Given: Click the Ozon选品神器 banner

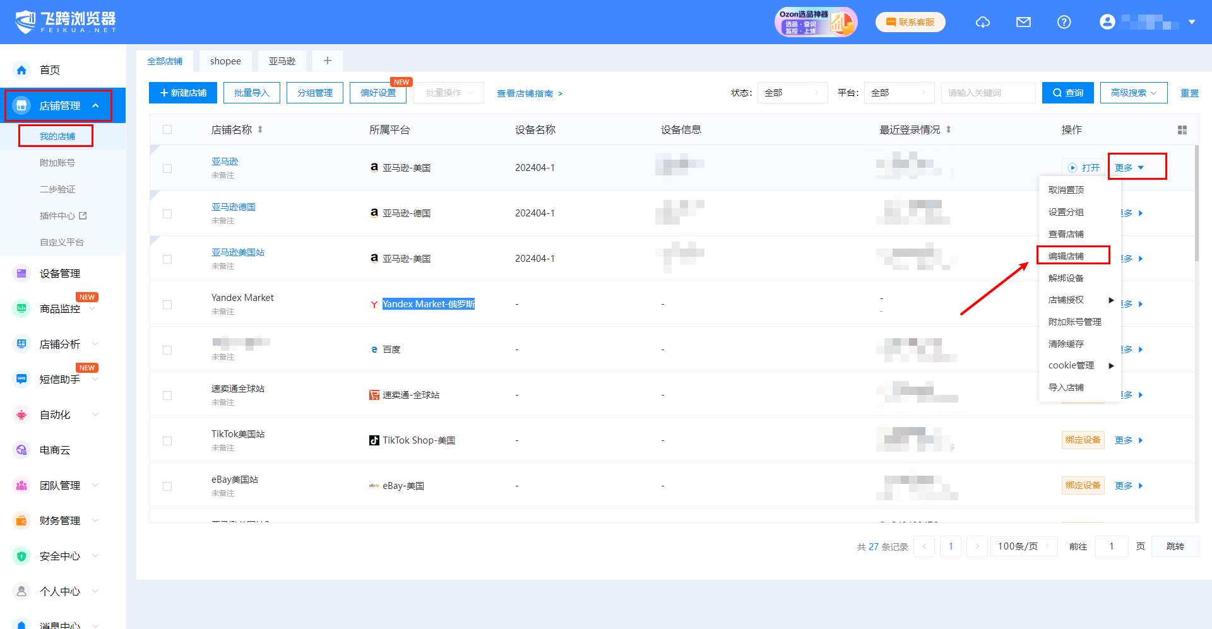Looking at the screenshot, I should coord(816,22).
